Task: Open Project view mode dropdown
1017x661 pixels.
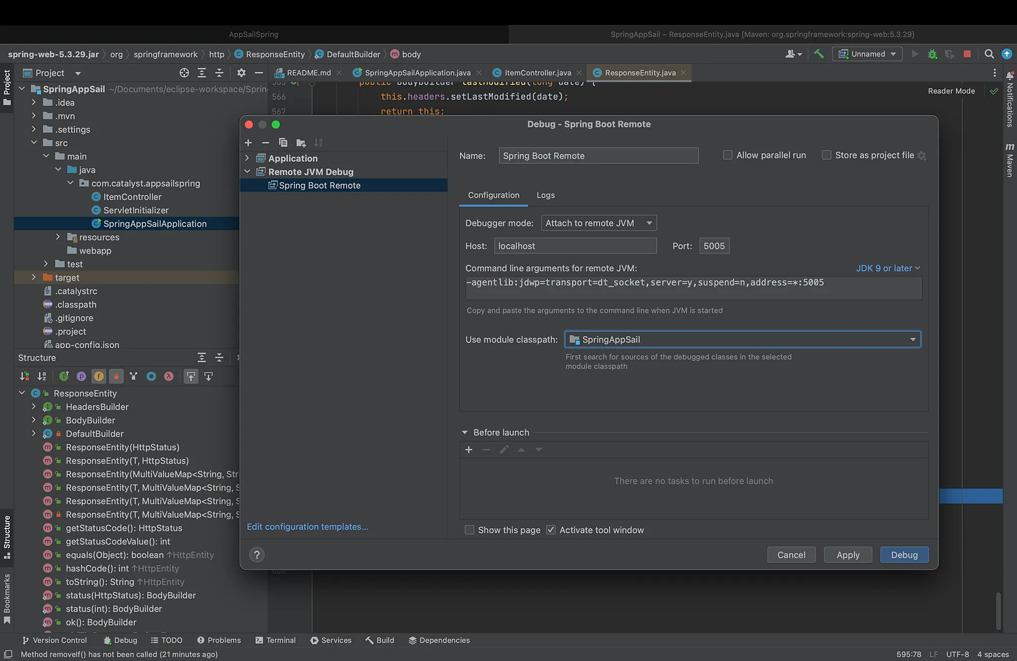Action: (x=78, y=73)
